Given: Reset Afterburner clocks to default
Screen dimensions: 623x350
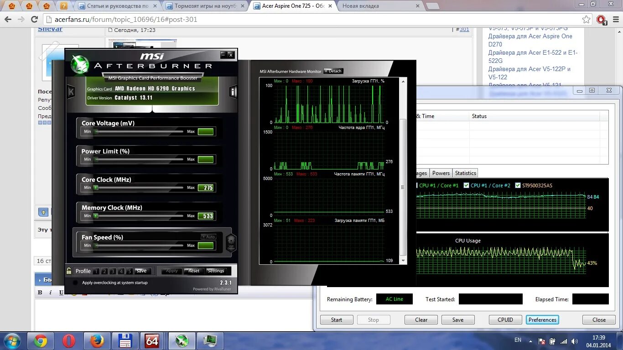Looking at the screenshot, I should [x=194, y=271].
